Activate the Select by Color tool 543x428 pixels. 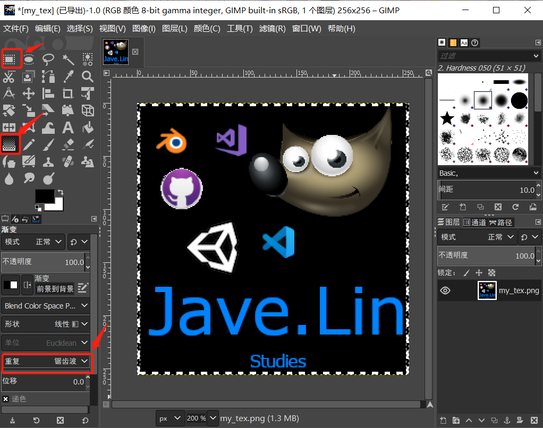pyautogui.click(x=87, y=59)
